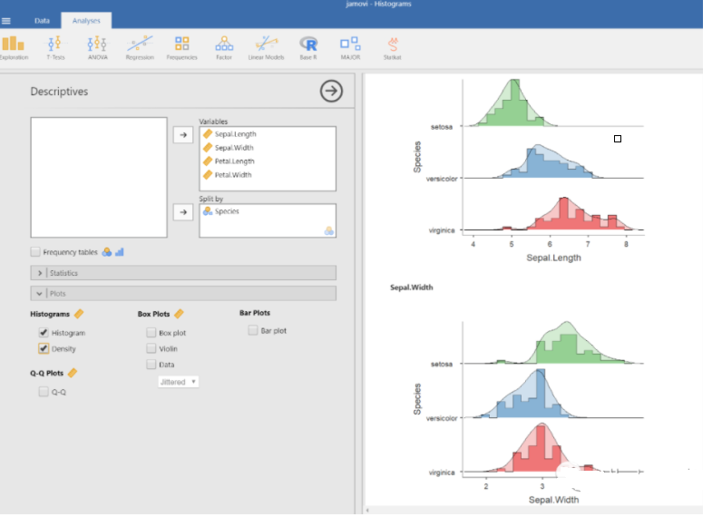Close the Descriptives options panel with circled arrow
The width and height of the screenshot is (722, 517).
[331, 91]
